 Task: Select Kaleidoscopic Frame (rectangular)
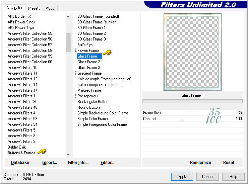pos(104,79)
